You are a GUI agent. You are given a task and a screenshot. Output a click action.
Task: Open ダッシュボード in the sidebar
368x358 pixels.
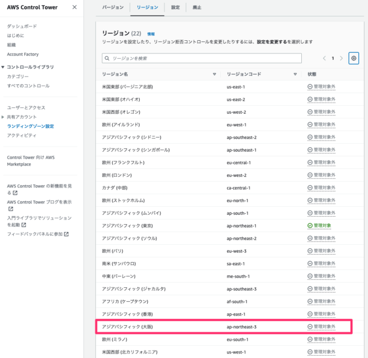point(22,26)
